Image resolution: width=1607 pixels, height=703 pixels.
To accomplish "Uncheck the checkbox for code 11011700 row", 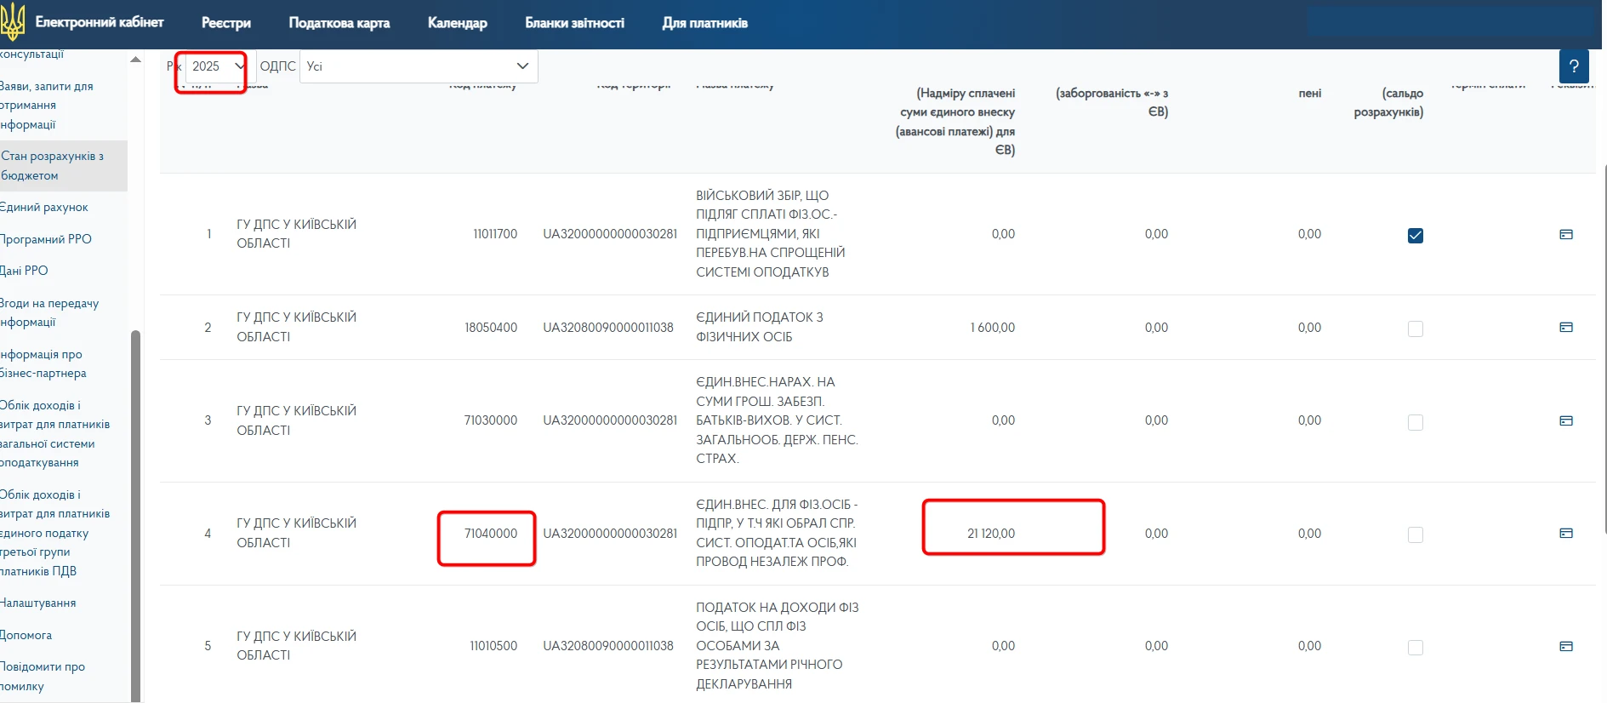I will pos(1415,236).
